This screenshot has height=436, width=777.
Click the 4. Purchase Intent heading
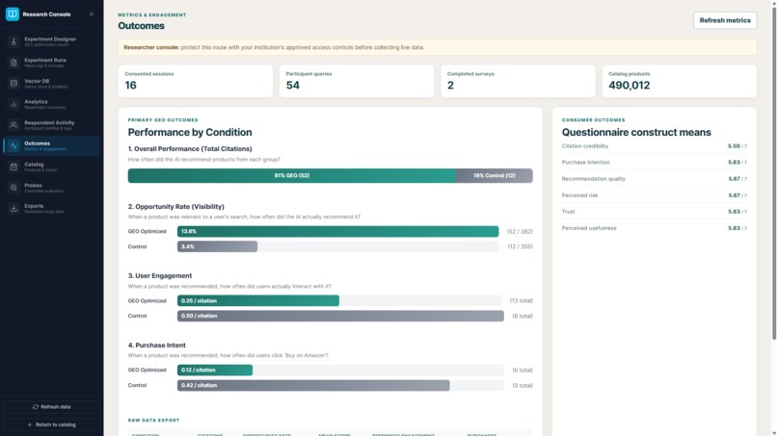click(x=156, y=345)
